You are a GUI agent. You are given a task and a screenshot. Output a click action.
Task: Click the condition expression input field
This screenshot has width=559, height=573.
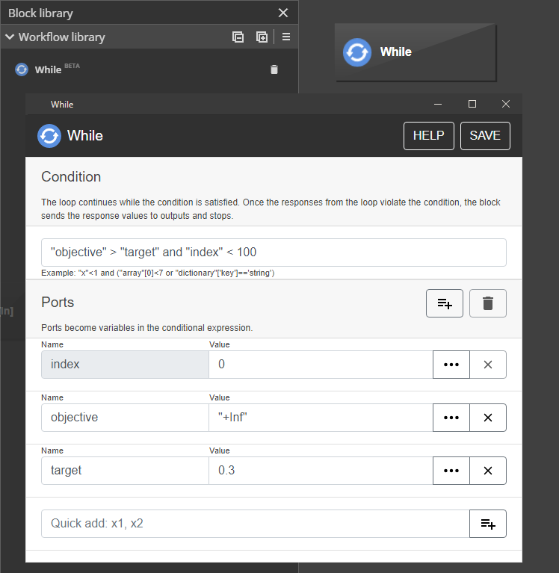tap(274, 253)
